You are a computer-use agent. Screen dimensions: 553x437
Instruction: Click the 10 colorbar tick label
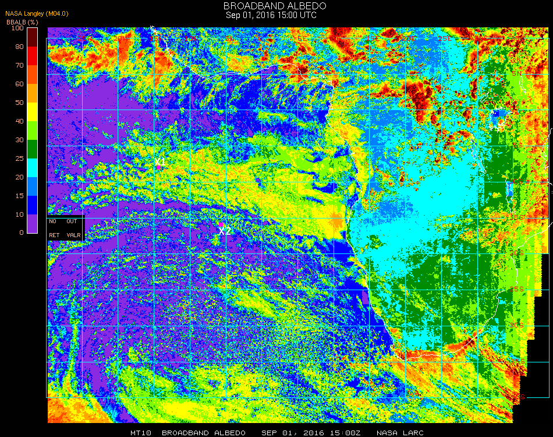[x=19, y=214]
